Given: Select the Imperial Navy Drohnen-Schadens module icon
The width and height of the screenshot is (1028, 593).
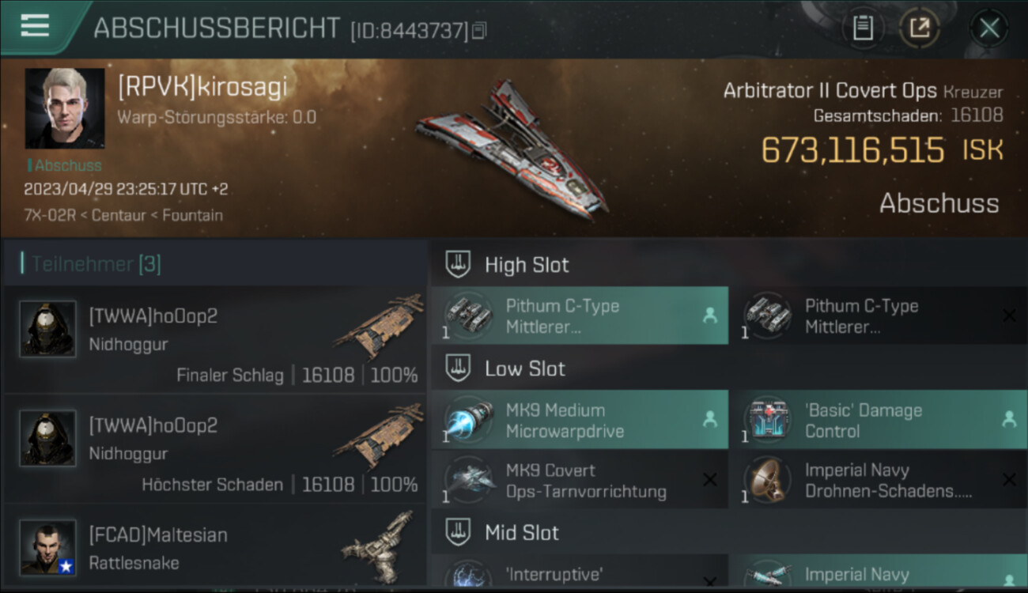Looking at the screenshot, I should pos(767,480).
